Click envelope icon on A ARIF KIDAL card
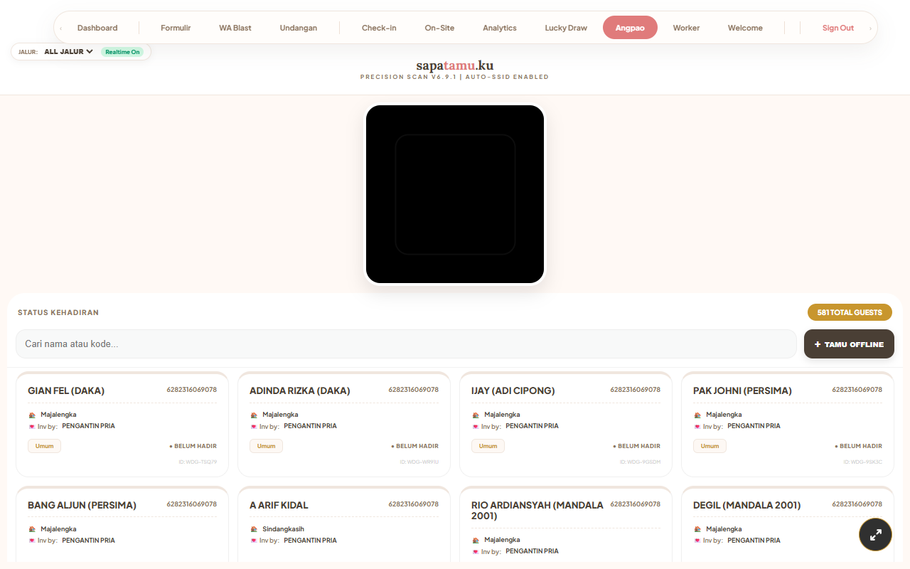The height and width of the screenshot is (569, 910). coord(254,541)
